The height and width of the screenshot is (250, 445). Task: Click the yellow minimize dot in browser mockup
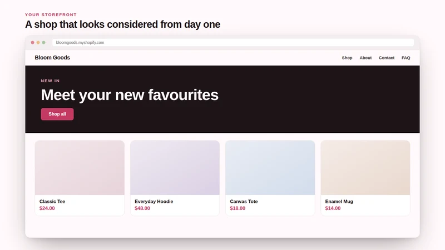[x=38, y=43]
